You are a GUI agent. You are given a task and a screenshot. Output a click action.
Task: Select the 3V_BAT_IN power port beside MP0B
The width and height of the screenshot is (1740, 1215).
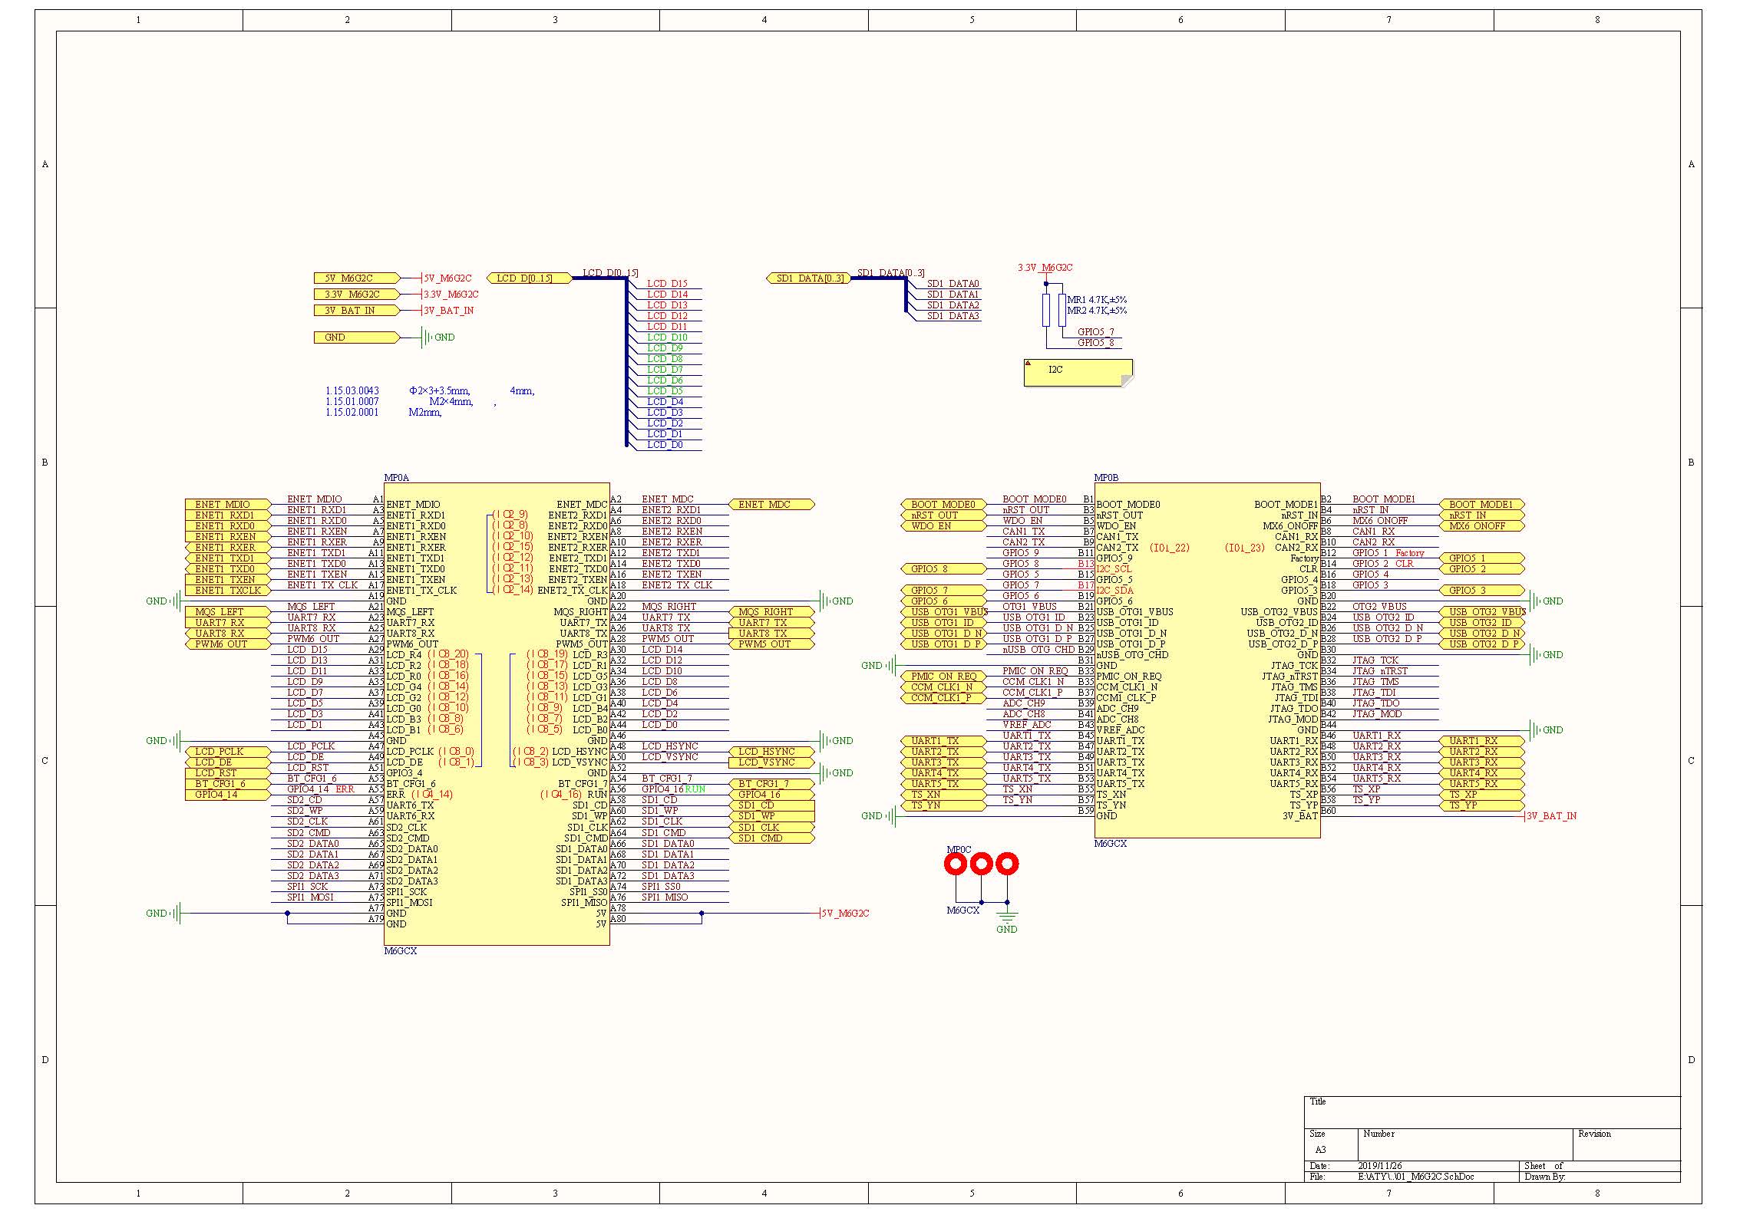tap(1551, 816)
